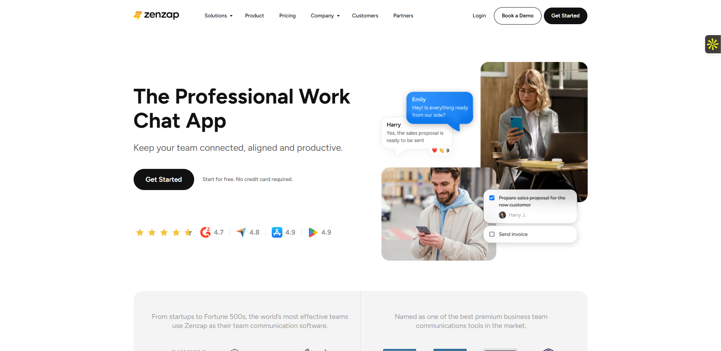
Task: Click the App Store rating icon
Action: (277, 232)
